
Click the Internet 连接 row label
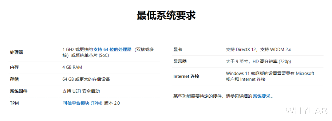tap(186, 76)
